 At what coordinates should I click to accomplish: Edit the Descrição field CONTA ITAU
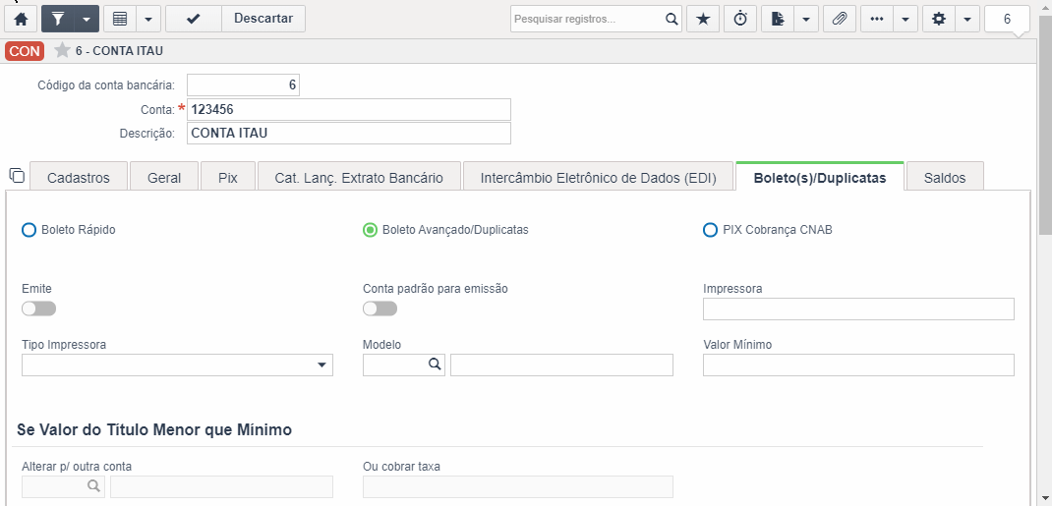pyautogui.click(x=348, y=133)
